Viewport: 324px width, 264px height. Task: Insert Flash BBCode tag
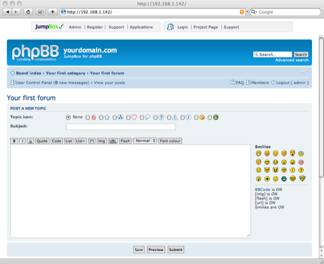pos(125,141)
